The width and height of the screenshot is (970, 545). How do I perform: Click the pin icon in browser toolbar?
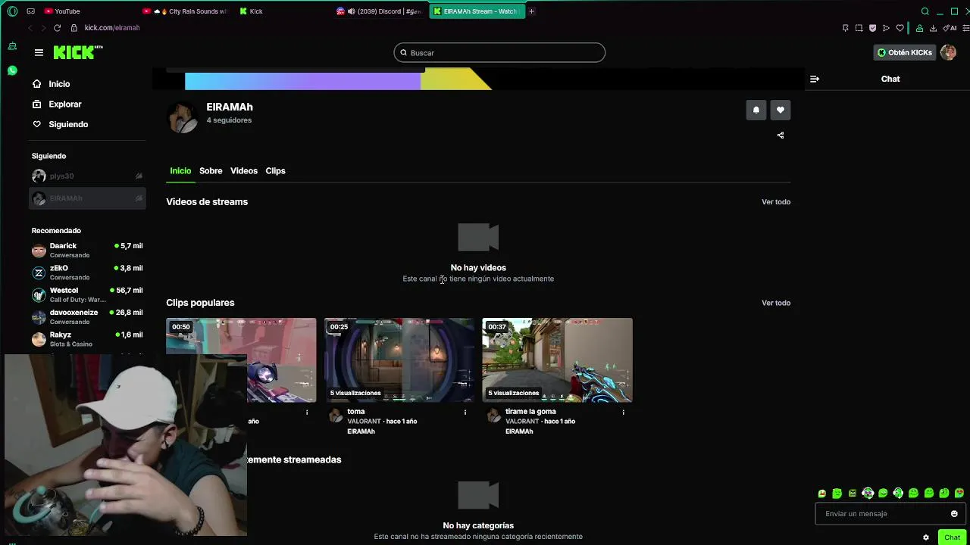pyautogui.click(x=845, y=28)
